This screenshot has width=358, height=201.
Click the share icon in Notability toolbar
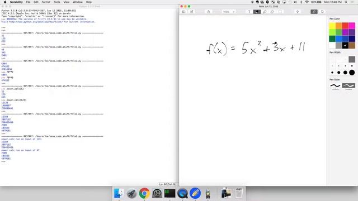click(x=209, y=12)
